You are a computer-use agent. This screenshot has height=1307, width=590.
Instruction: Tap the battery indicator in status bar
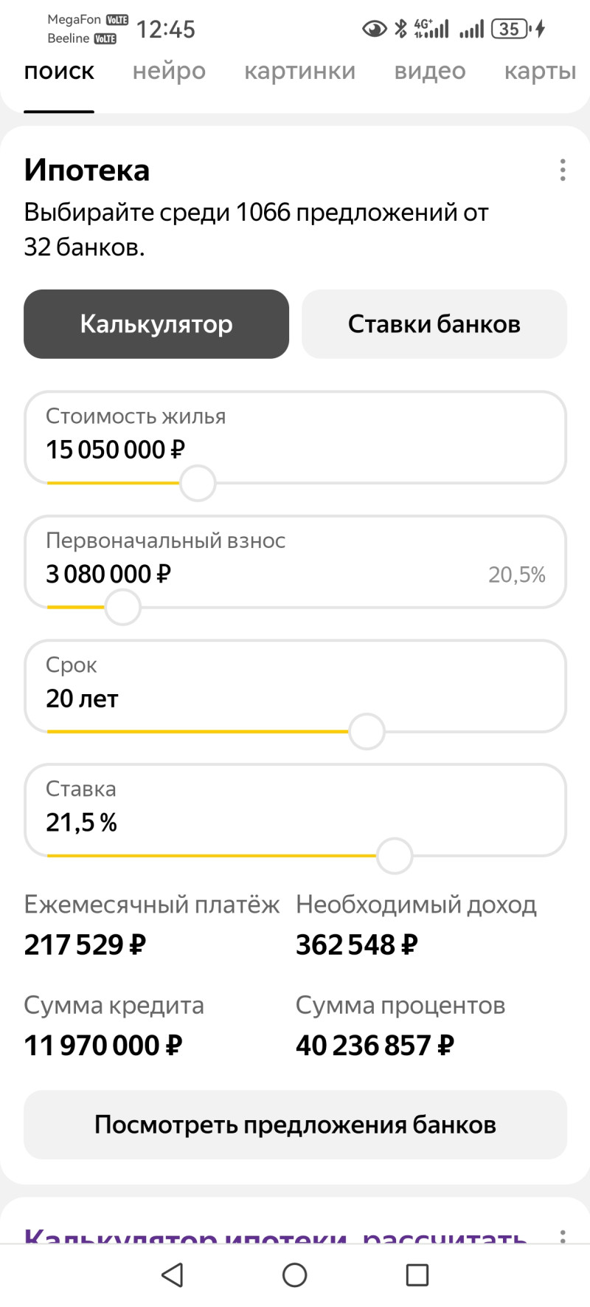point(511,29)
